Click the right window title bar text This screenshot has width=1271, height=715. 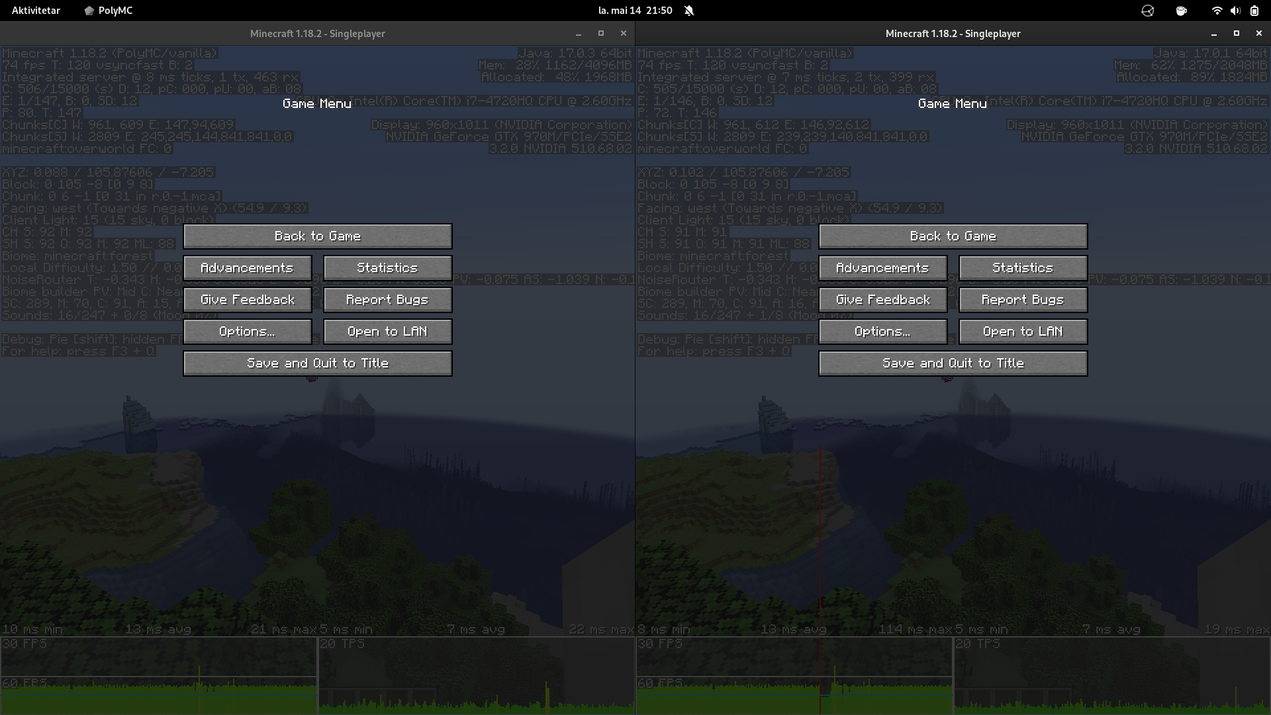(953, 34)
